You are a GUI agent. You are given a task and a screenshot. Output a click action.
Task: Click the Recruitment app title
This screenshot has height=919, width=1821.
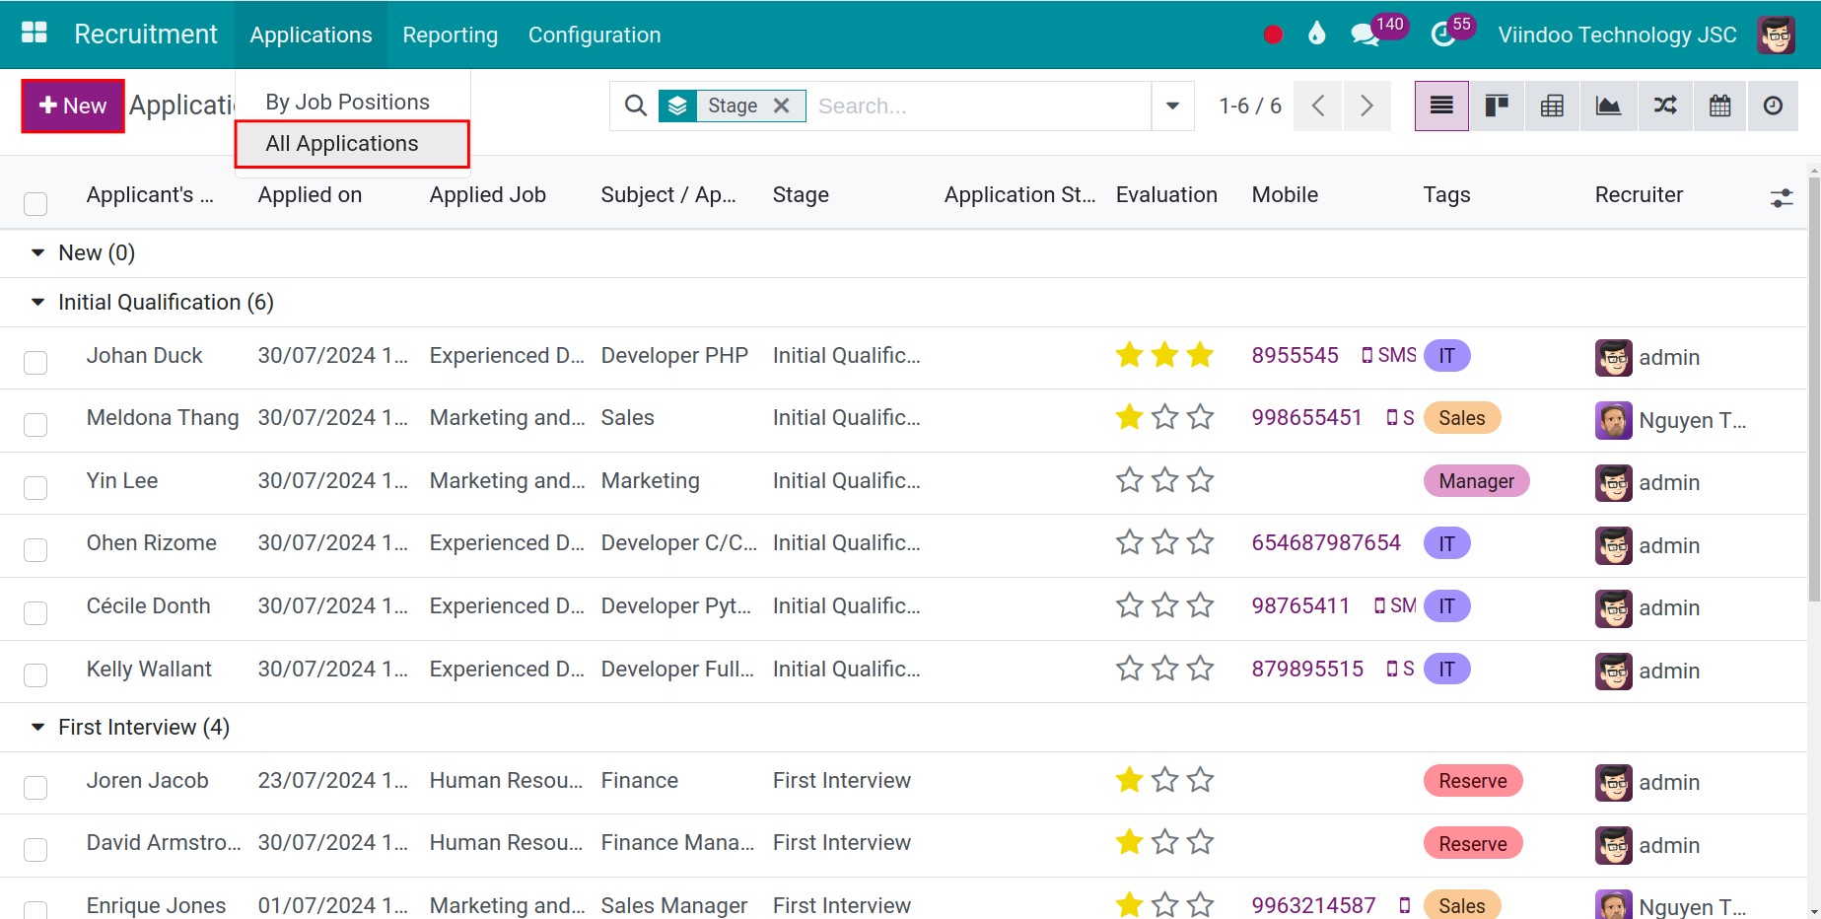click(x=146, y=34)
